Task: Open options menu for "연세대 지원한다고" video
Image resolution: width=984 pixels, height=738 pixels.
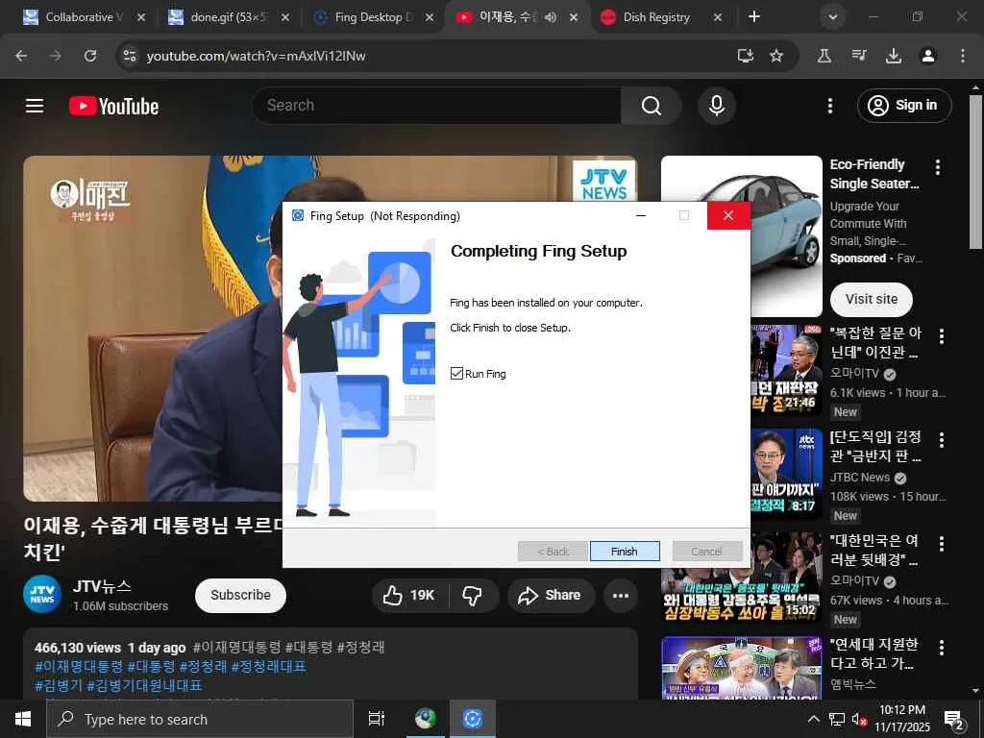Action: 942,647
